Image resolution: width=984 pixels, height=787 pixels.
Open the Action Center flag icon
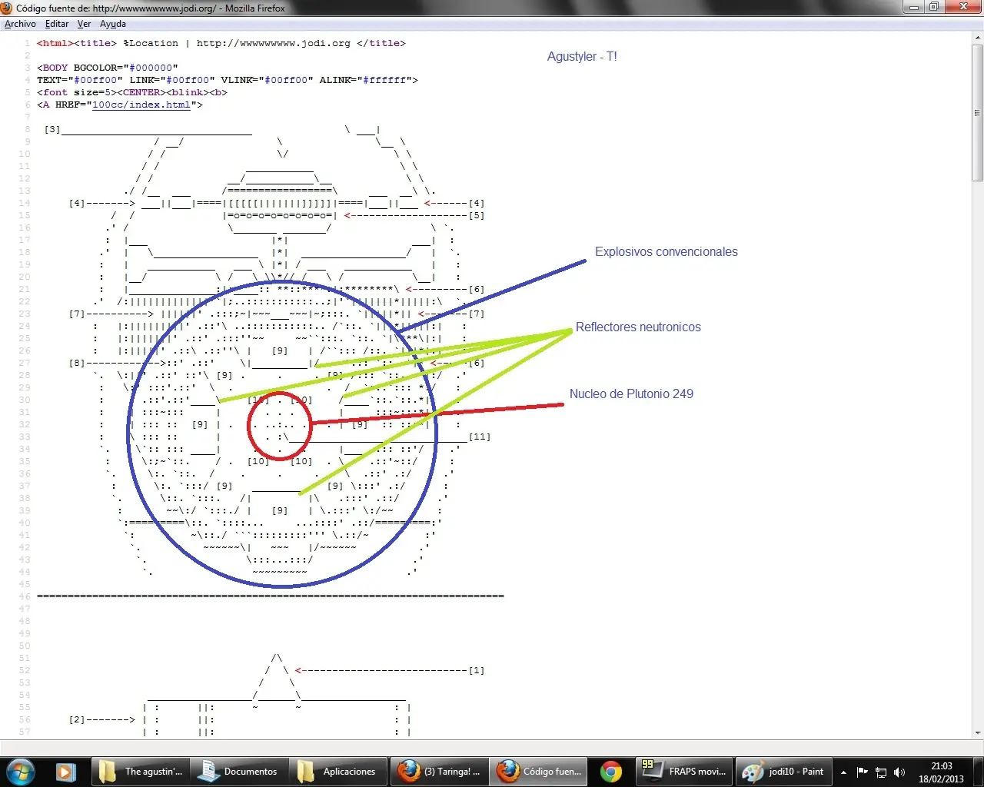pos(863,772)
